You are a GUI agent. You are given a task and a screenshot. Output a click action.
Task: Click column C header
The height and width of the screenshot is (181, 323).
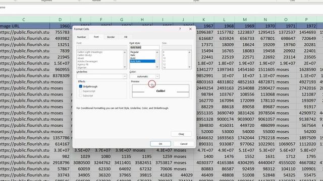pyautogui.click(x=24, y=20)
